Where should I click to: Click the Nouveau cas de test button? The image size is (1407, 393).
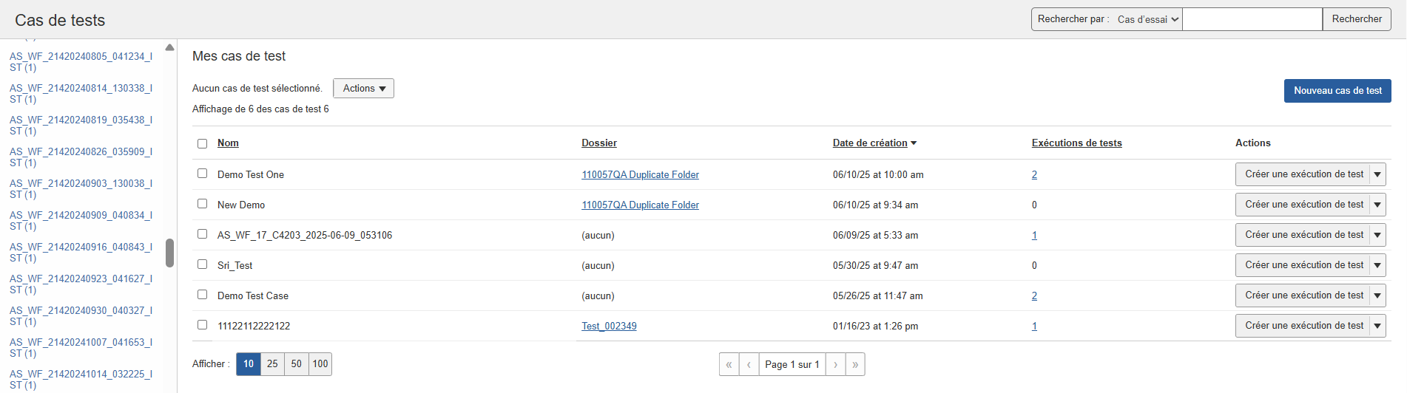pyautogui.click(x=1337, y=91)
